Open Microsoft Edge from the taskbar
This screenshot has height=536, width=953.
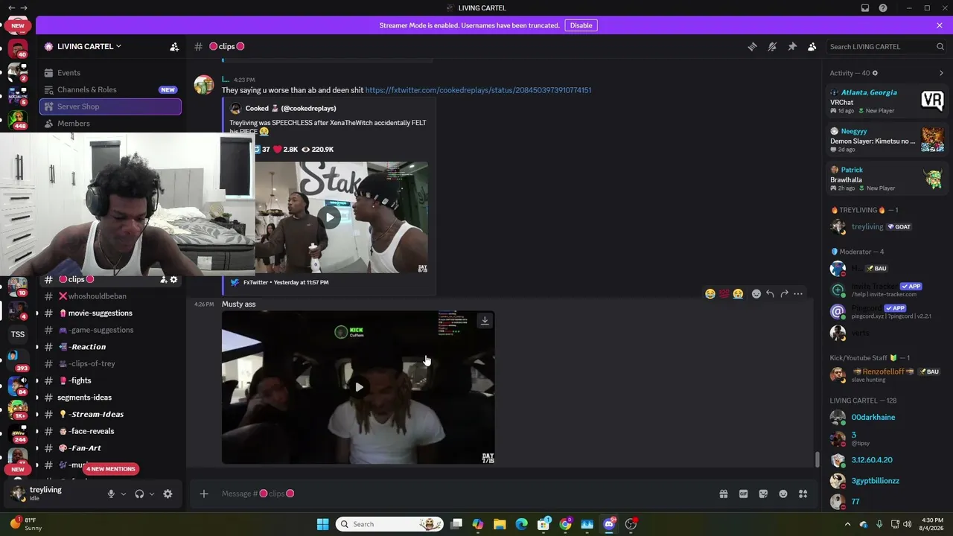(x=521, y=524)
